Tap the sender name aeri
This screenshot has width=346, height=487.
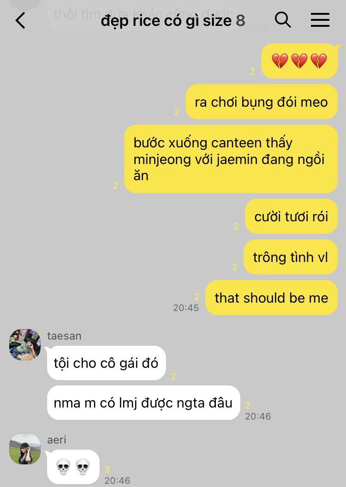point(56,440)
